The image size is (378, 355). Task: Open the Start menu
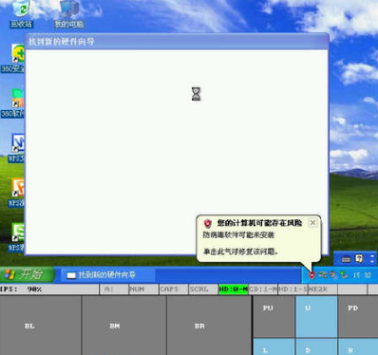pos(27,274)
